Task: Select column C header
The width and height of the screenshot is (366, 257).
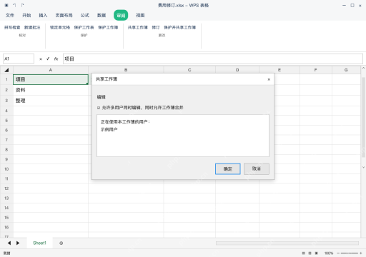Action: coord(189,70)
